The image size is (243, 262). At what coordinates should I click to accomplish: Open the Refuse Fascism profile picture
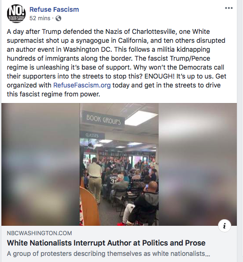(x=16, y=14)
